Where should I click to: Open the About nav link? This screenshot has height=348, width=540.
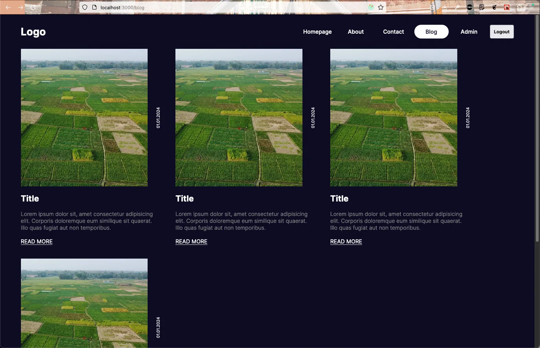(356, 32)
